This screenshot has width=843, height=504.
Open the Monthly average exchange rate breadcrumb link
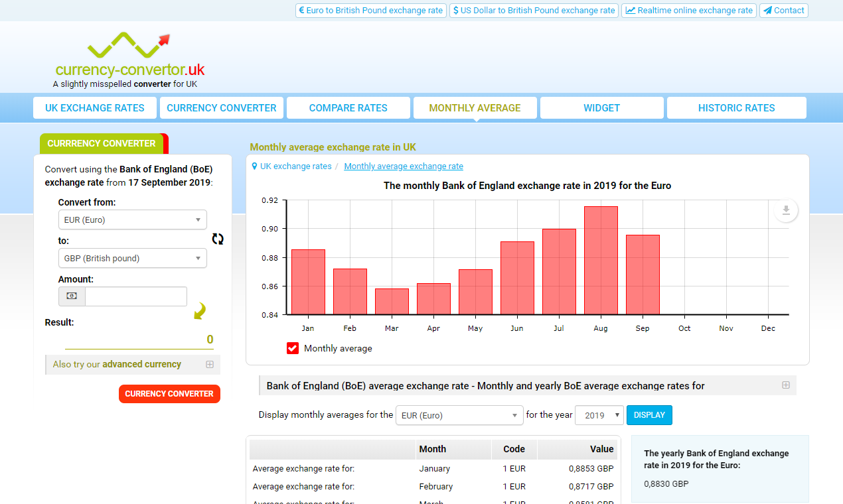coord(403,166)
